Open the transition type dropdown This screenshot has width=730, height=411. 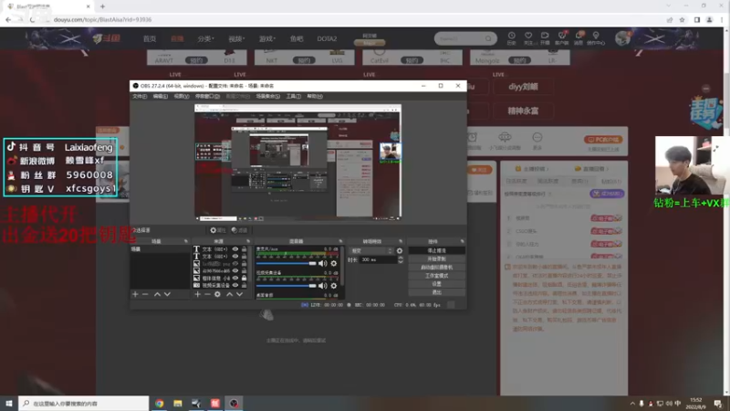tap(371, 250)
